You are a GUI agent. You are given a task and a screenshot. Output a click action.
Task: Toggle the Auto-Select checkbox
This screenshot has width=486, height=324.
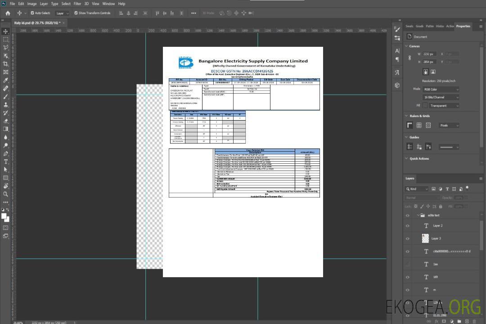click(x=32, y=13)
